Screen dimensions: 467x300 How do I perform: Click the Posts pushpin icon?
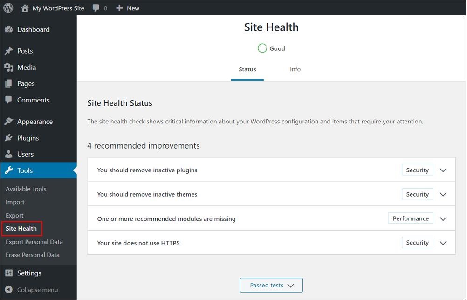9,51
